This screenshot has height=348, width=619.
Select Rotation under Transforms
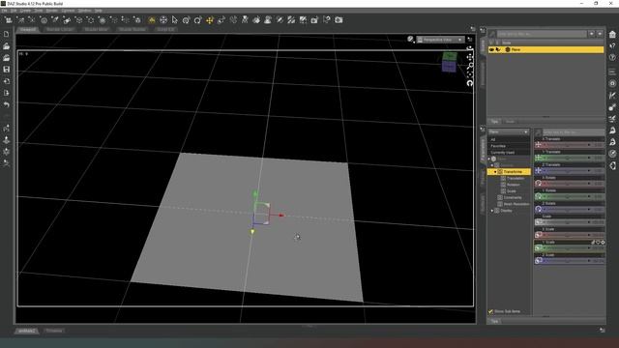click(514, 185)
